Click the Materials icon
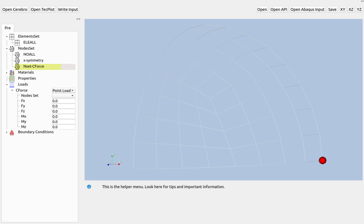The image size is (364, 224). point(12,73)
